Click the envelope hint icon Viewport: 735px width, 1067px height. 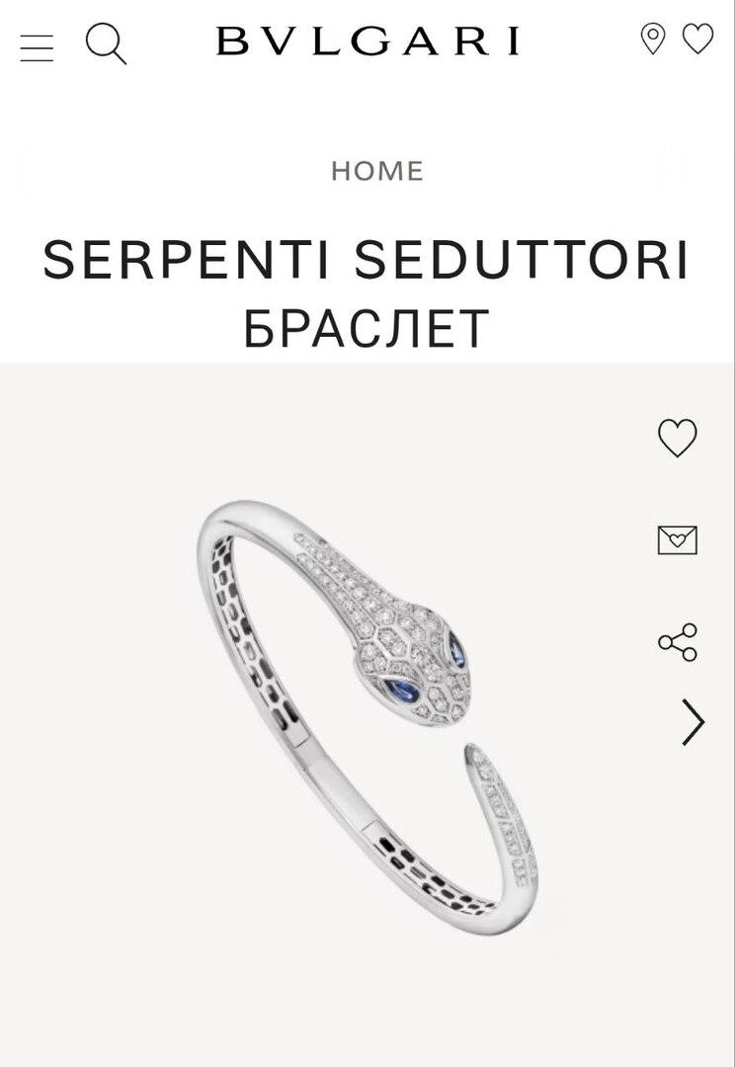[677, 539]
